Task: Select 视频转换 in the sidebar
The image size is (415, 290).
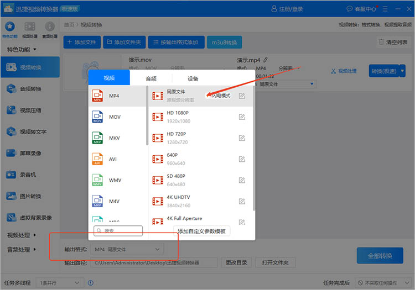Action: pyautogui.click(x=30, y=67)
